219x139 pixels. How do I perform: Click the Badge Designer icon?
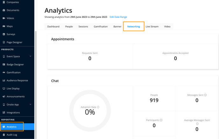[x=4, y=64]
